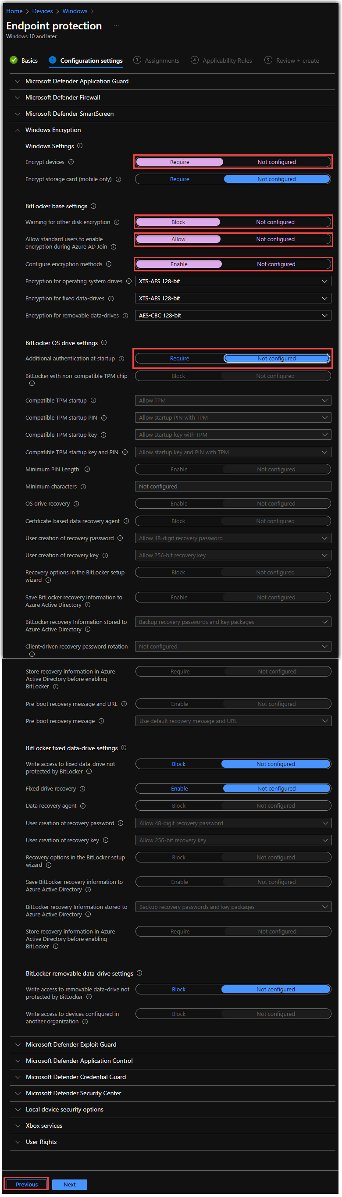Show info for Pre-boot recovery message and URL
Screen dimensions: 342x1197
click(x=124, y=704)
